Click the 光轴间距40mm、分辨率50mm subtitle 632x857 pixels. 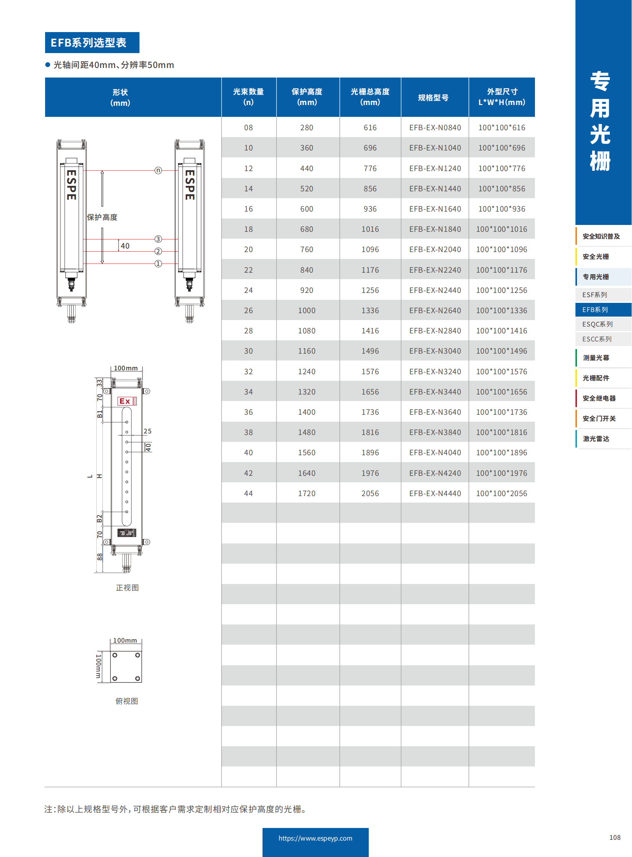(x=113, y=65)
